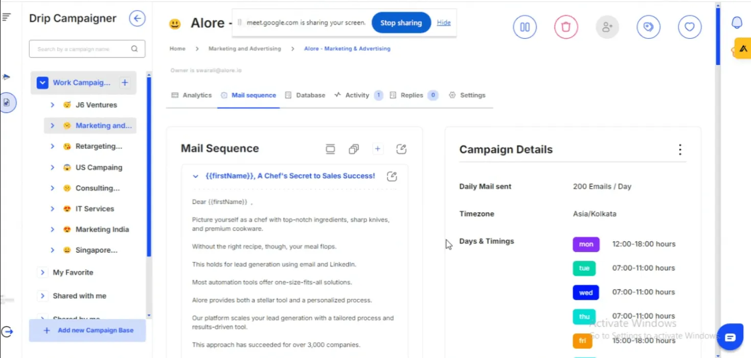Screen dimensions: 751x358
Task: Click the teal thu day badge
Action: coord(584,317)
